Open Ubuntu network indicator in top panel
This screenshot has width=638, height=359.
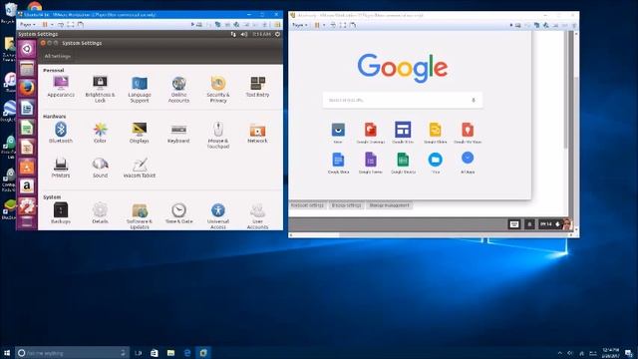[x=233, y=34]
